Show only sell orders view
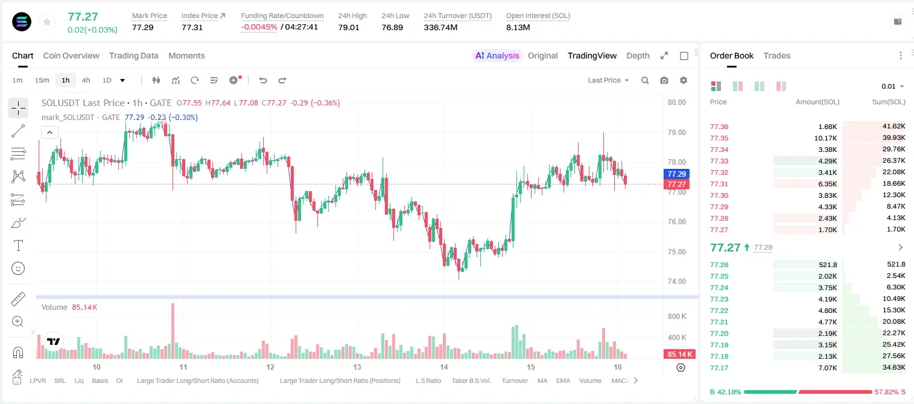Image resolution: width=914 pixels, height=404 pixels. pos(781,86)
